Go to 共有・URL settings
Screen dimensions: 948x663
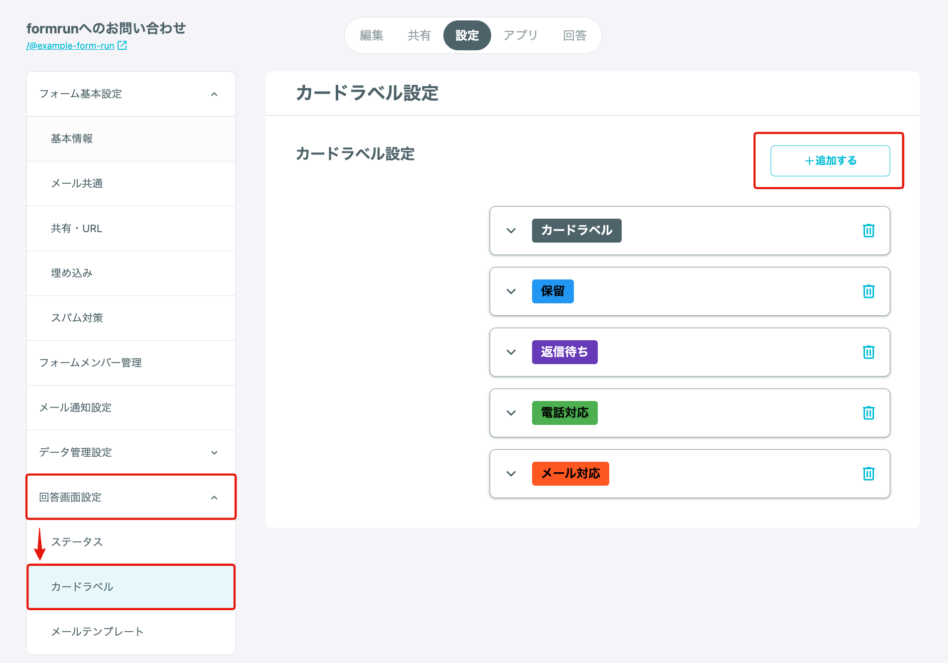coord(131,229)
